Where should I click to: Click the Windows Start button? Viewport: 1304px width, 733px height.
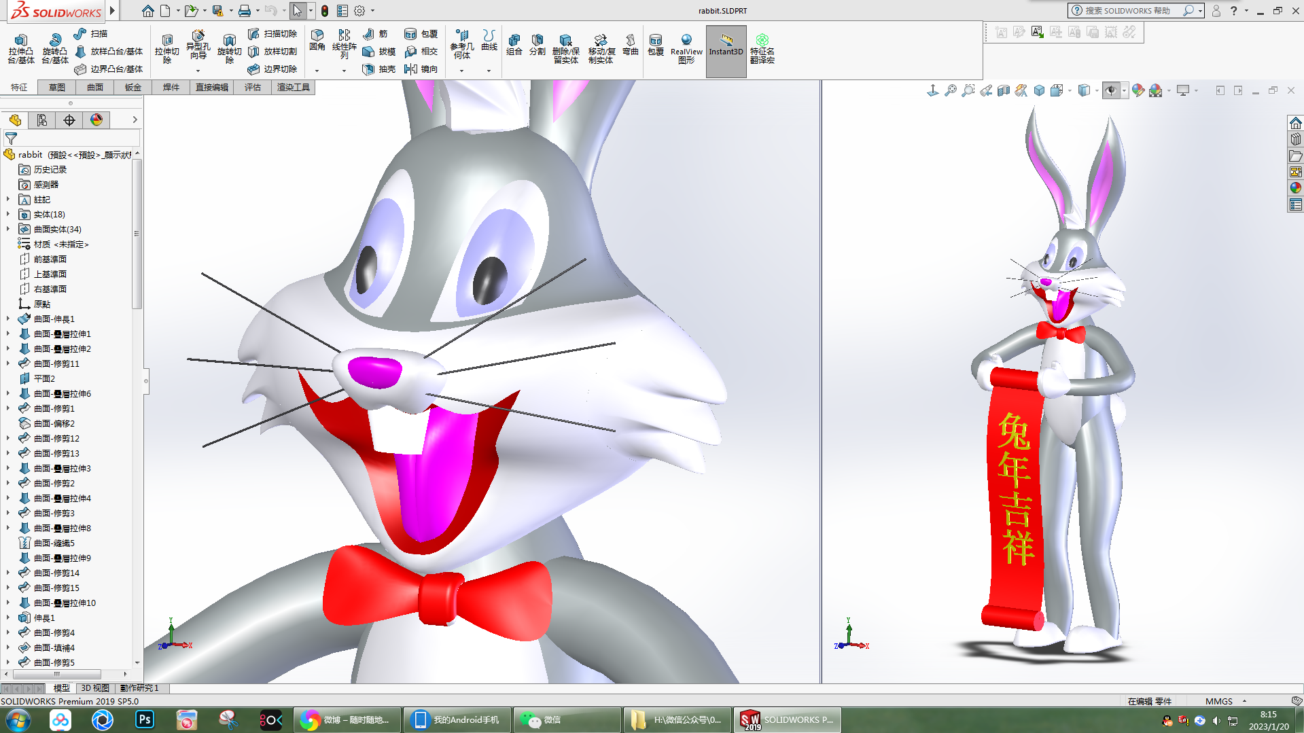tap(18, 719)
